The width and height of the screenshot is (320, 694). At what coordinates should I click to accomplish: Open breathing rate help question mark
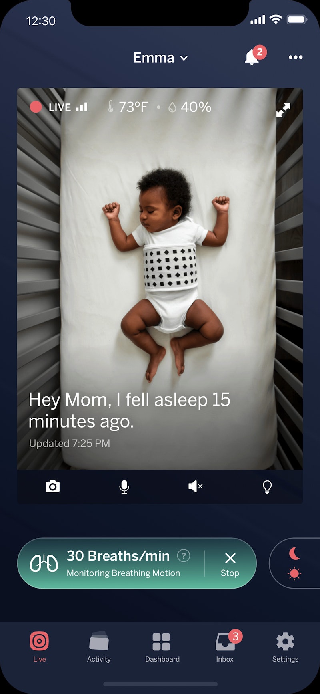click(x=184, y=556)
